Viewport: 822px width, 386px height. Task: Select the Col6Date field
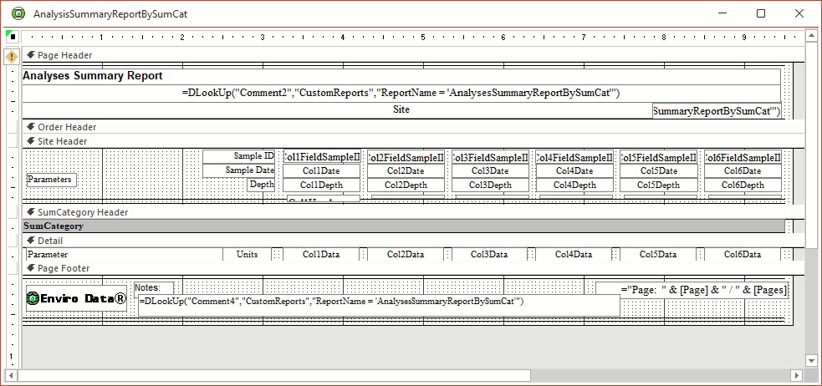743,170
